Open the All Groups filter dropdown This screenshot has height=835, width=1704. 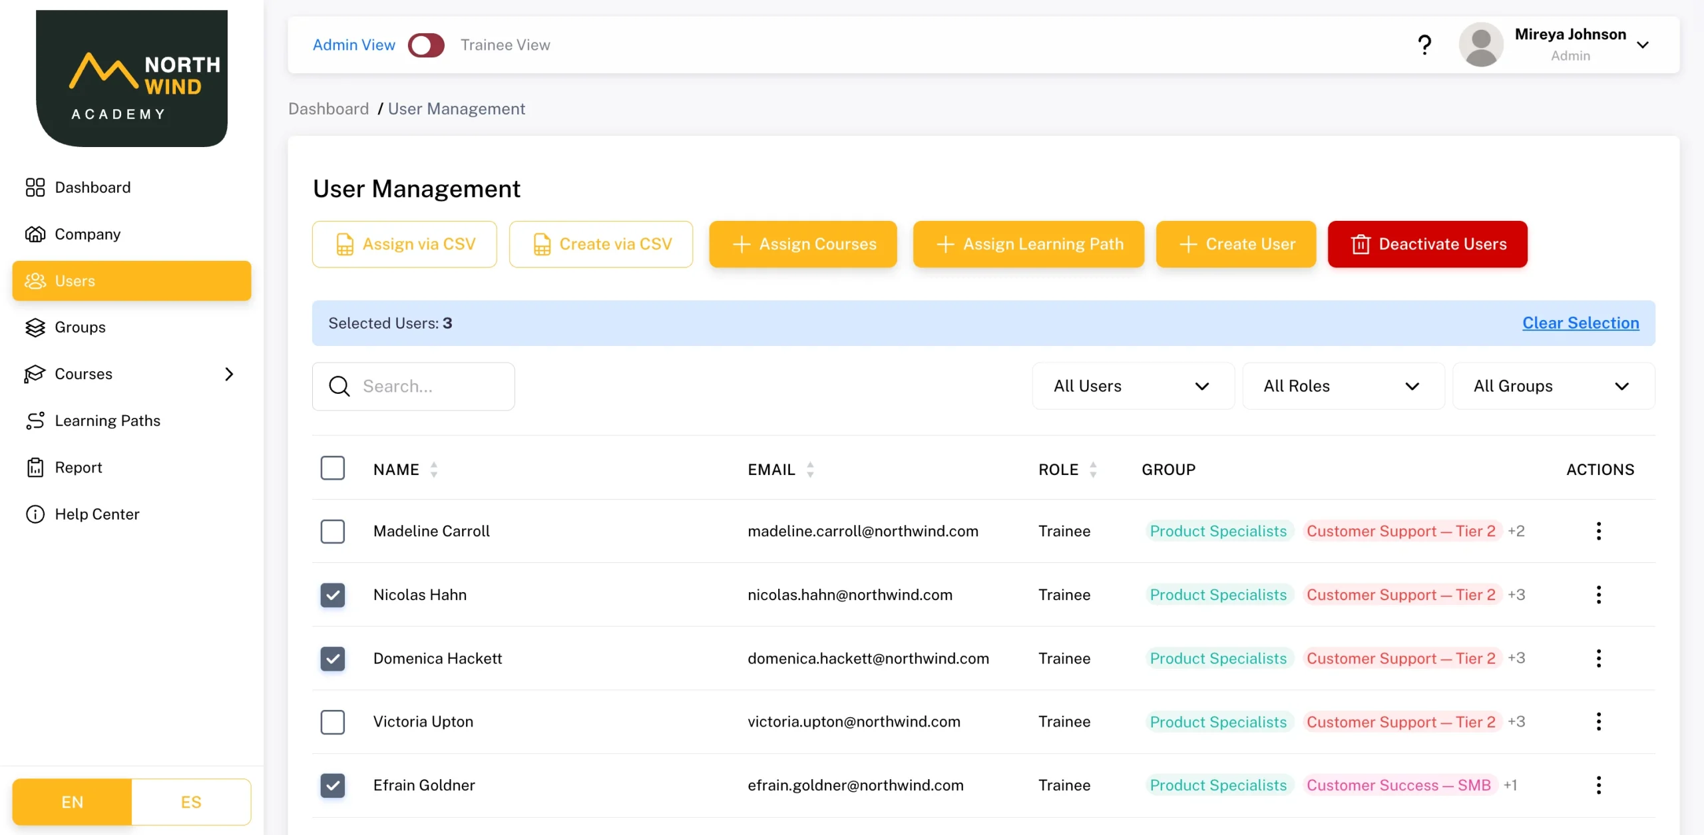coord(1553,386)
